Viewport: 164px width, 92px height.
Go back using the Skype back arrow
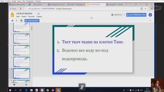[13, 9]
